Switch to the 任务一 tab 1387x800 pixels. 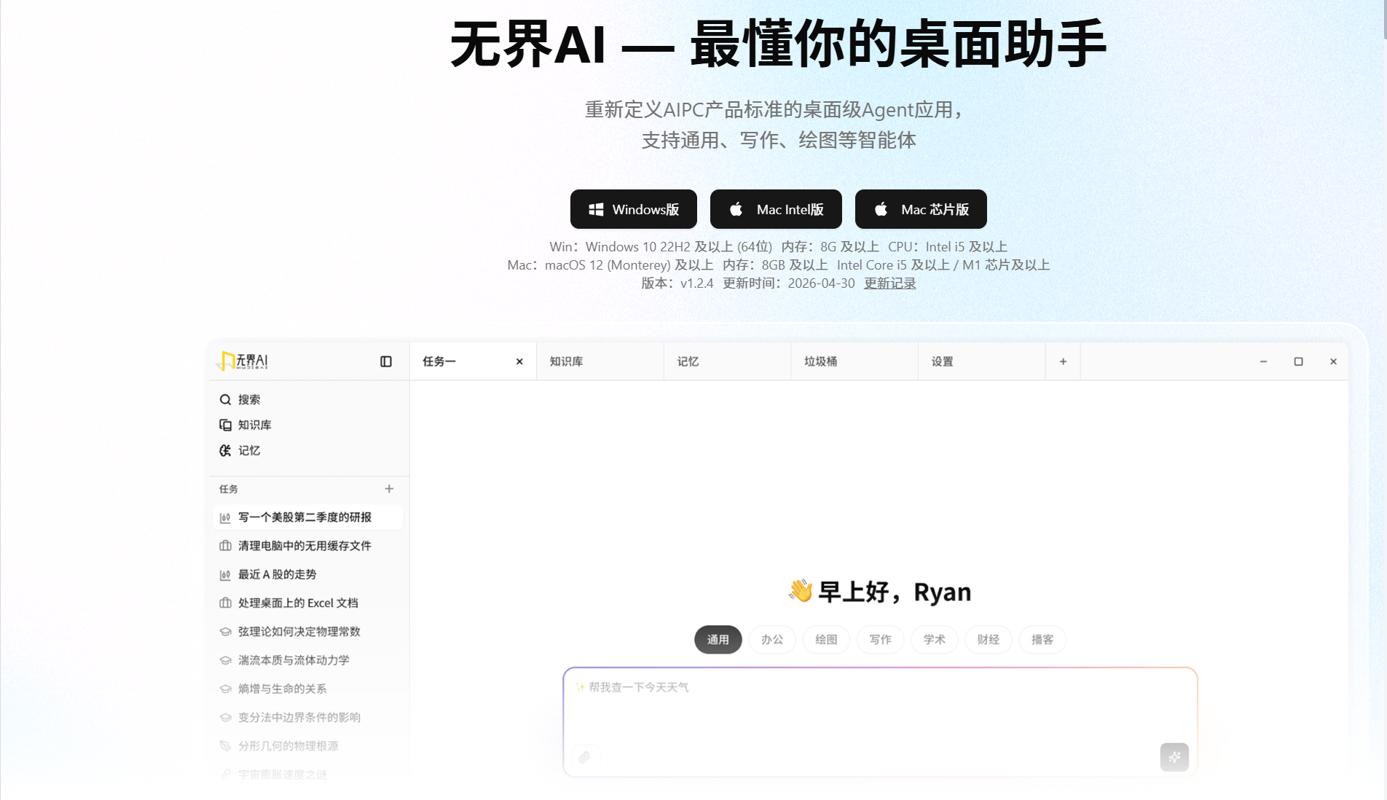point(473,361)
